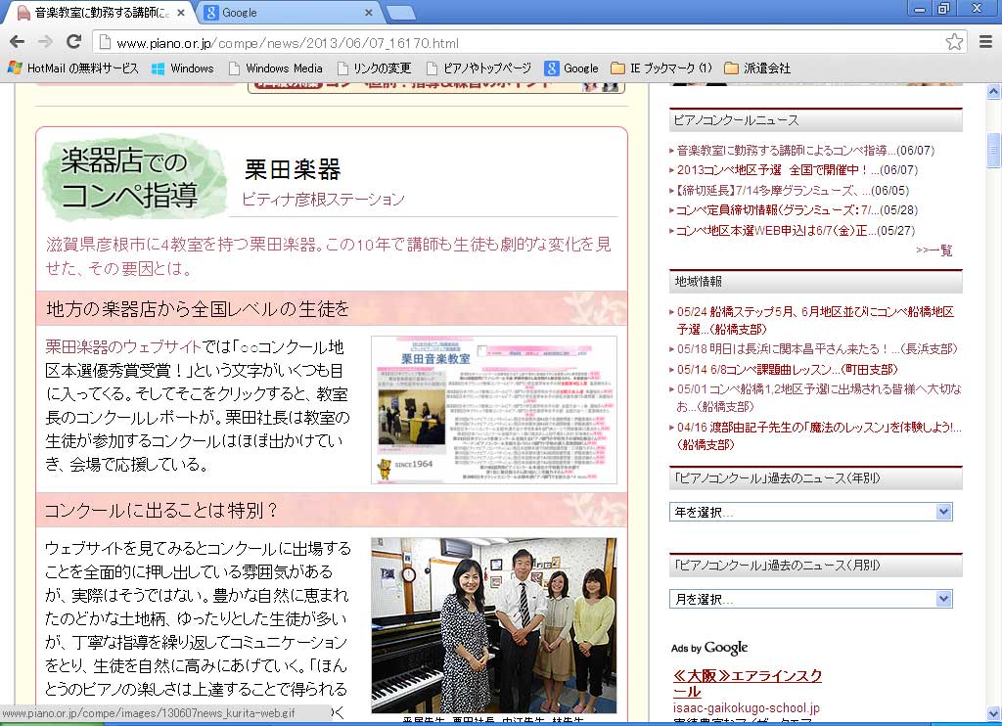Click the vertical scrollbar thumb

click(x=994, y=149)
